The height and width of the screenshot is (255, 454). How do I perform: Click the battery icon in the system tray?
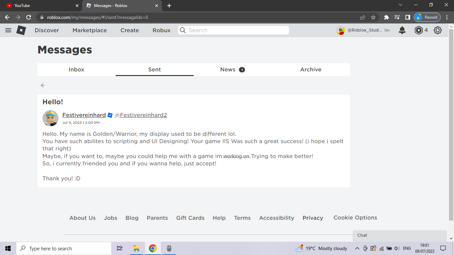(x=389, y=248)
